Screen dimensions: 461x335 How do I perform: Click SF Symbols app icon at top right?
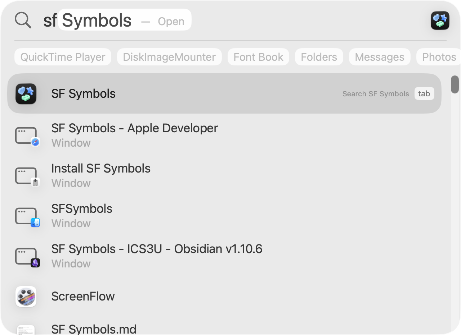[440, 20]
